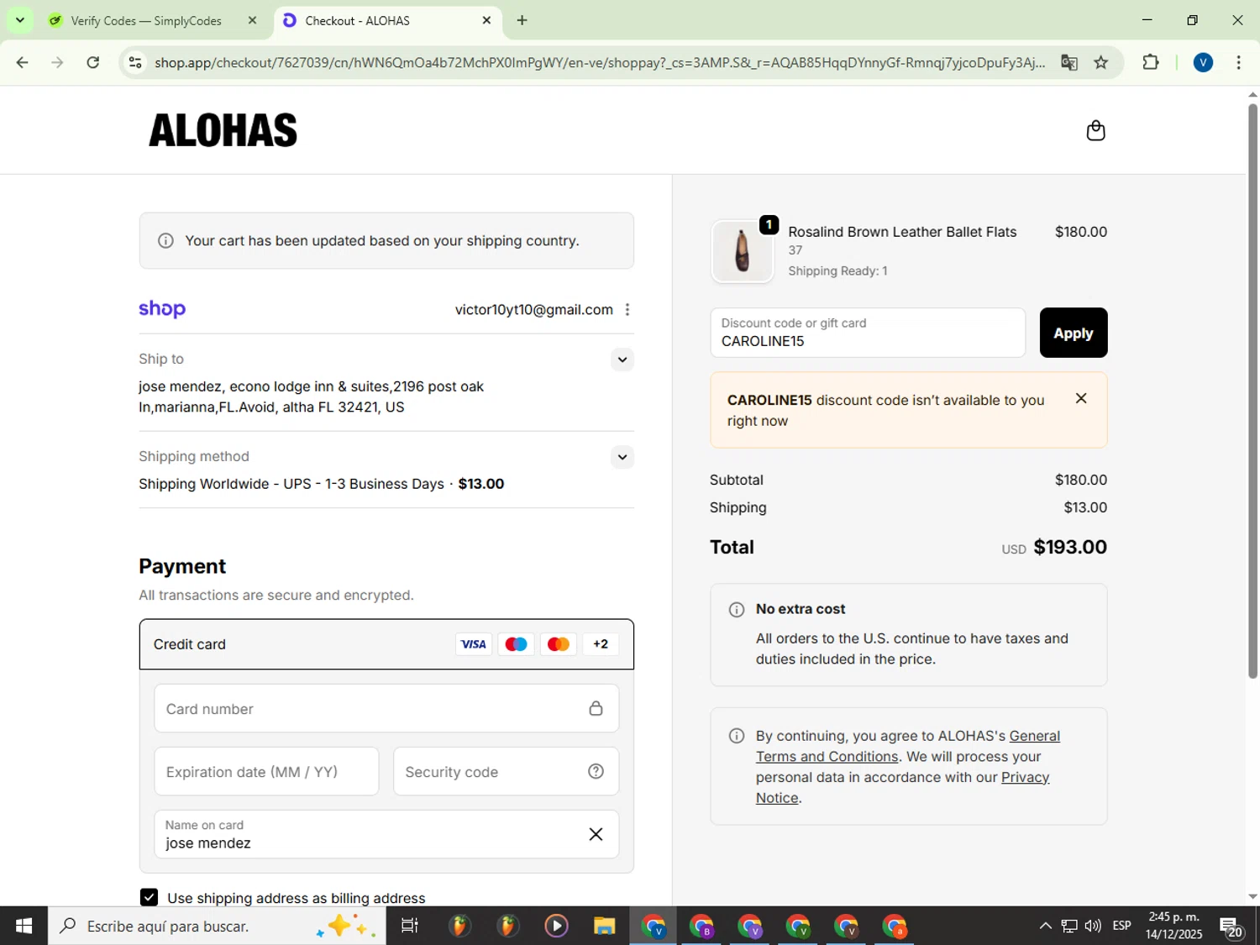Click the browser address bar URL
Screen dimensions: 1260x945
coord(599,62)
